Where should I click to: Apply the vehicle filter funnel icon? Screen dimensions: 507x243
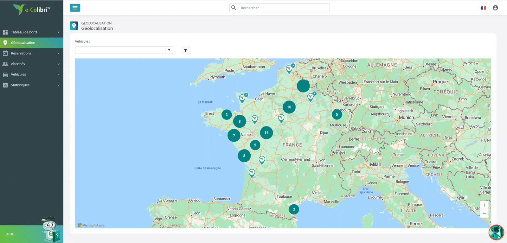(x=186, y=50)
